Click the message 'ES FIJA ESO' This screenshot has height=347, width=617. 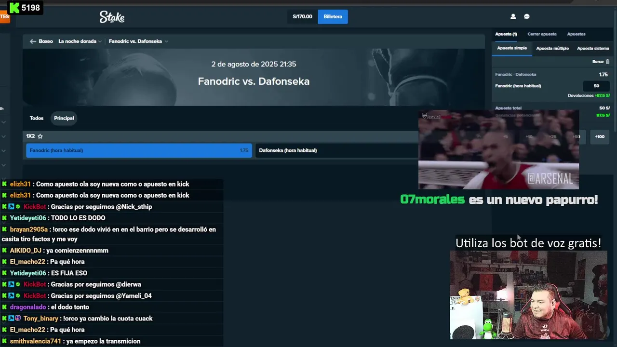(x=69, y=273)
